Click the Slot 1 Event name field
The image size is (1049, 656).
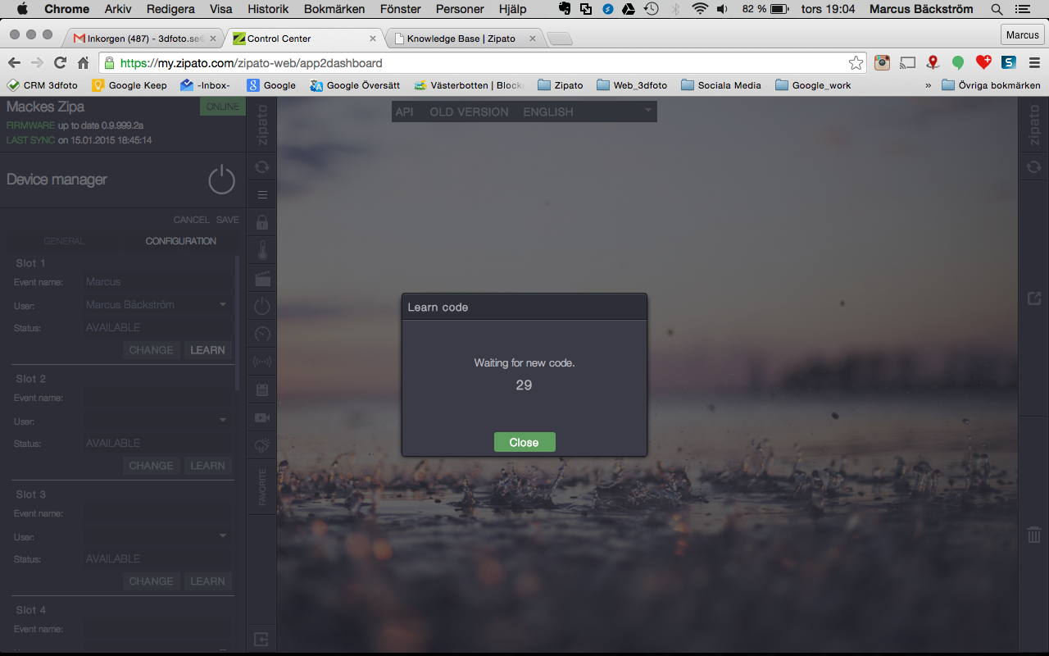pos(156,282)
